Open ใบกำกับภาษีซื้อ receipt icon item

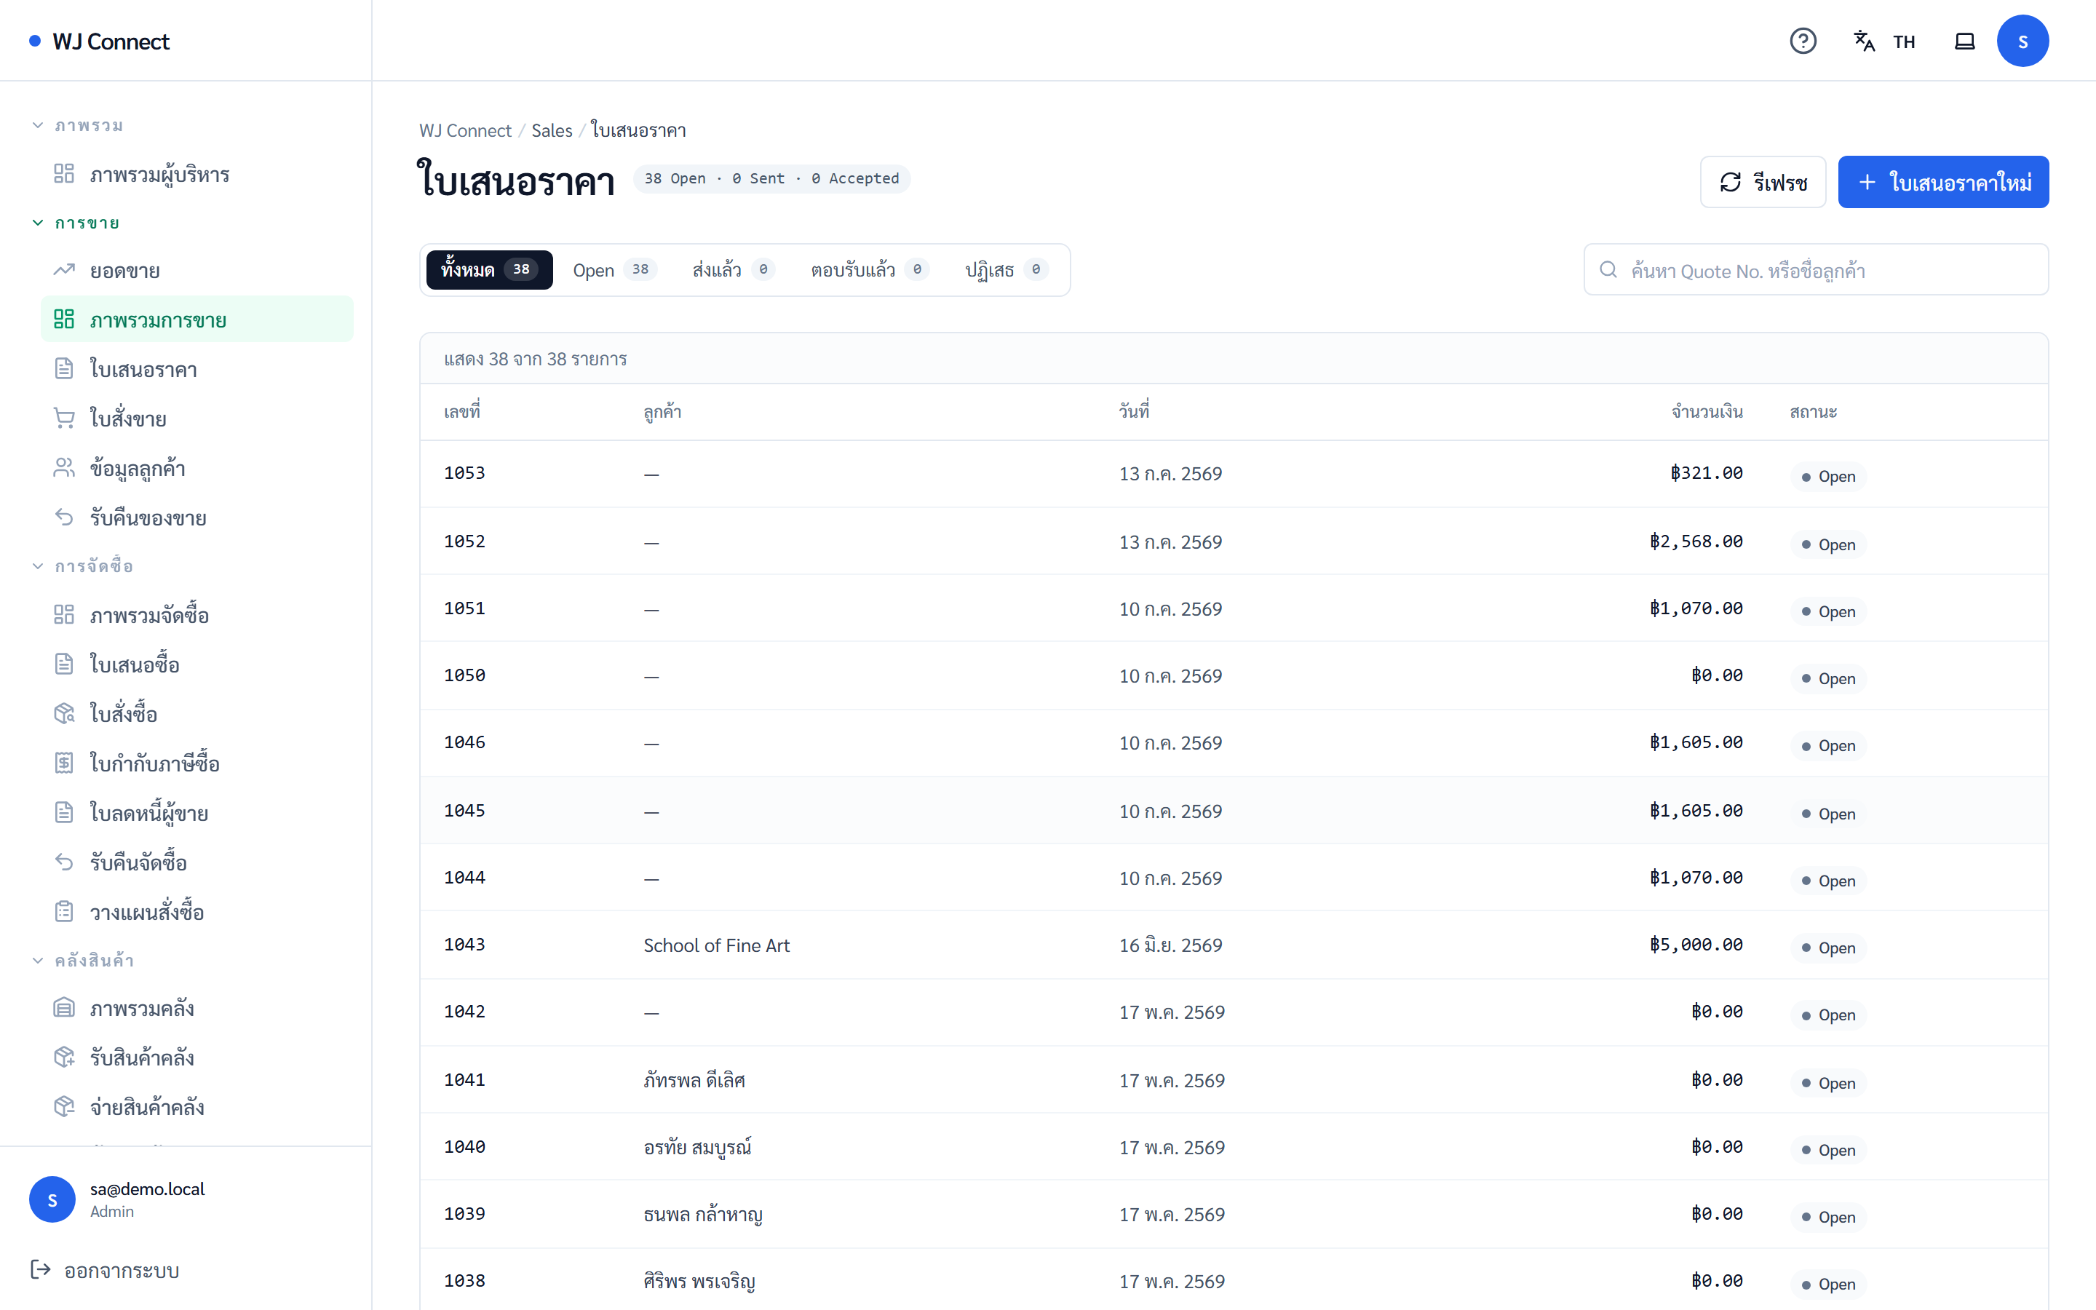tap(197, 763)
